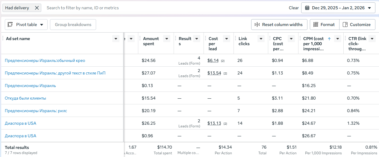The height and width of the screenshot is (157, 379).
Task: Click Group breakdowns button
Action: click(73, 25)
